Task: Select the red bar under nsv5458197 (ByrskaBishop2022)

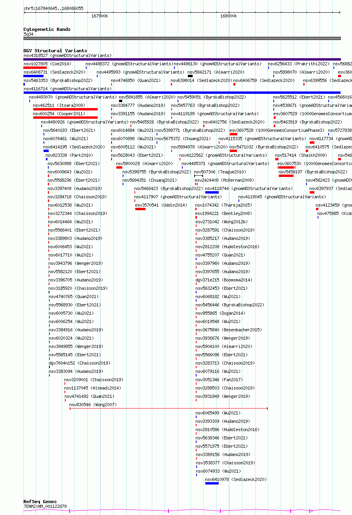Action: click(x=286, y=176)
